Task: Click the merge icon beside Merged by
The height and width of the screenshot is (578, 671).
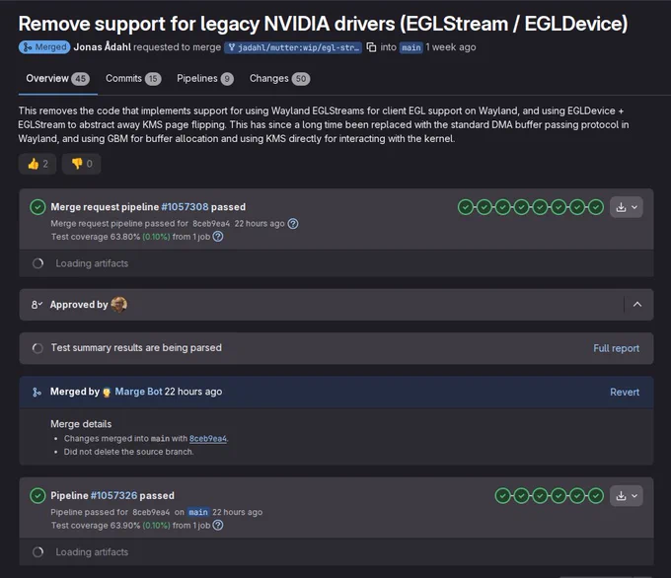Action: [x=37, y=393]
